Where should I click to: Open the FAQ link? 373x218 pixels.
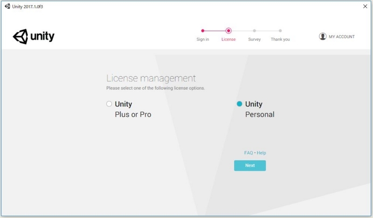coord(249,153)
